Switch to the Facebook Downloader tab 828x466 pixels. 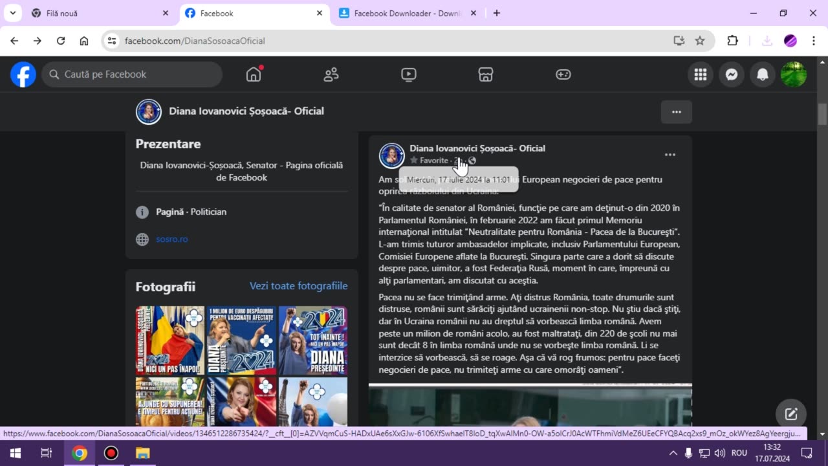click(x=408, y=13)
